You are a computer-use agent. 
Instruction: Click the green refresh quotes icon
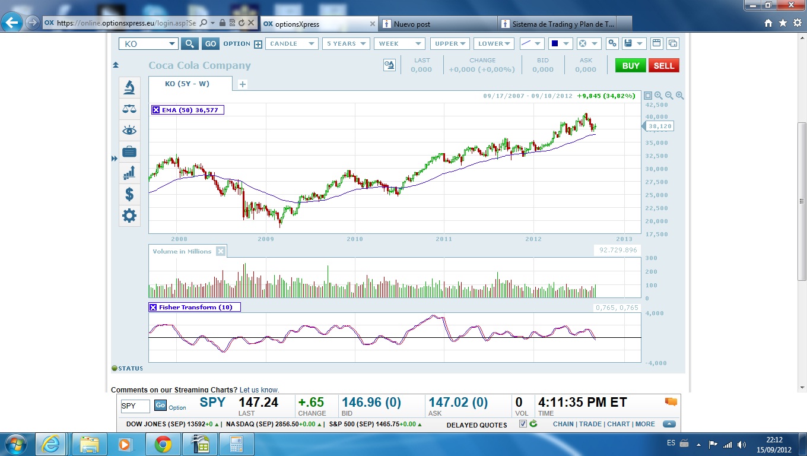[x=533, y=424]
